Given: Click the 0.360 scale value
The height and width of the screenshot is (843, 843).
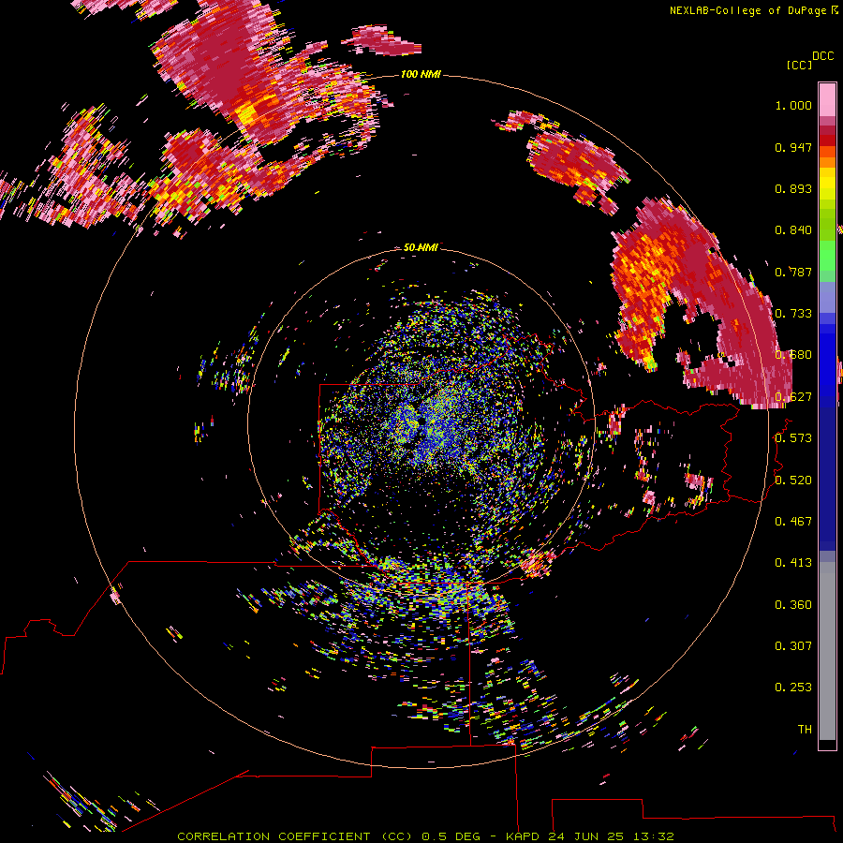Looking at the screenshot, I should 793,605.
